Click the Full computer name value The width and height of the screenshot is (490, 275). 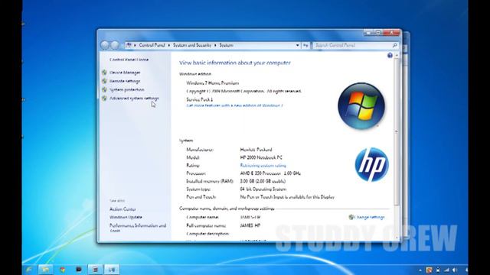click(250, 225)
